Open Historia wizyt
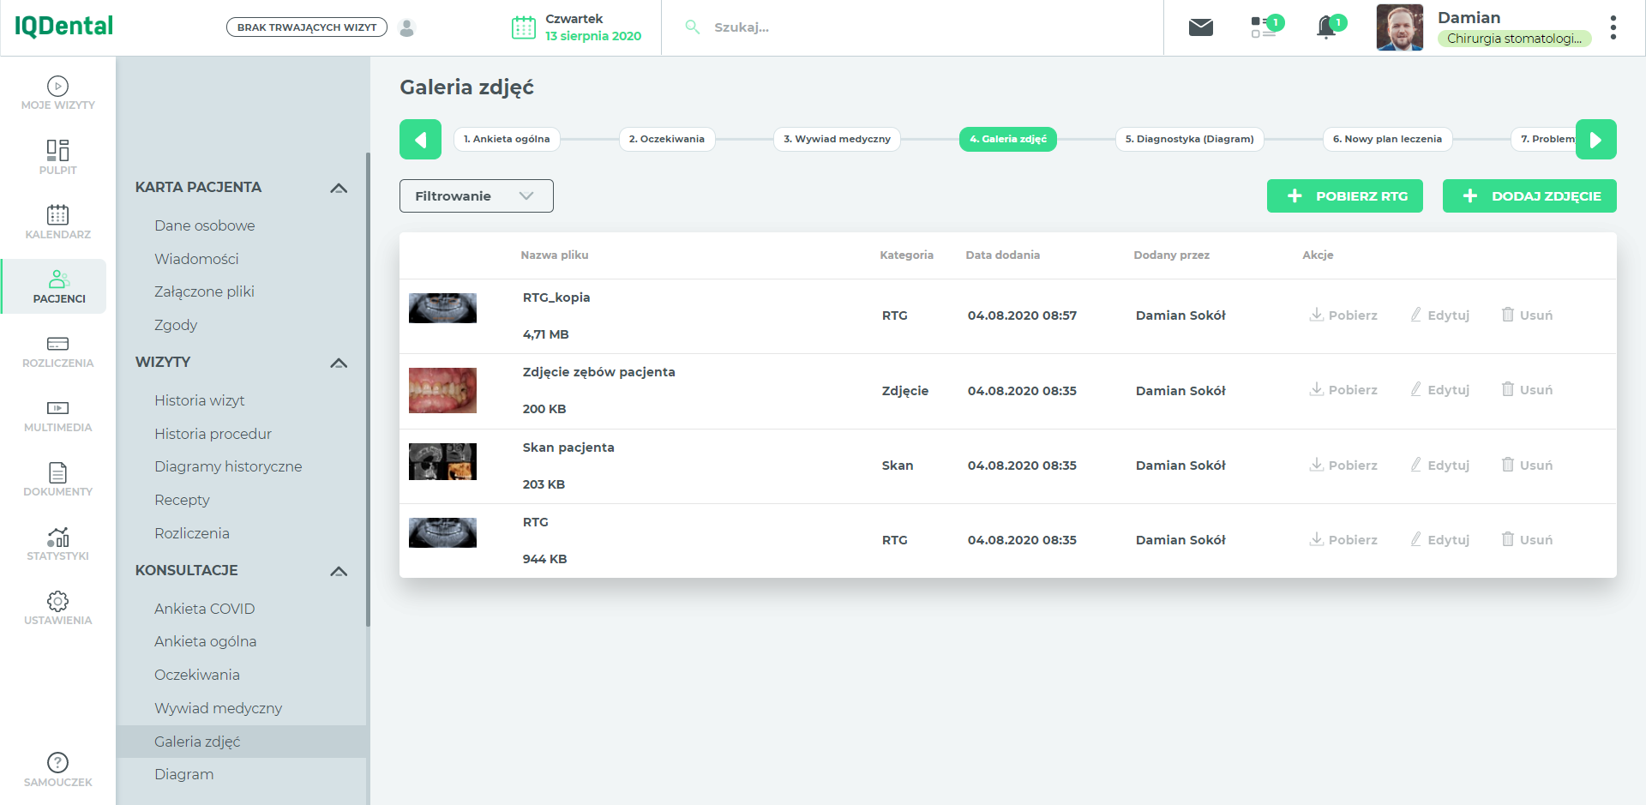 click(x=200, y=400)
